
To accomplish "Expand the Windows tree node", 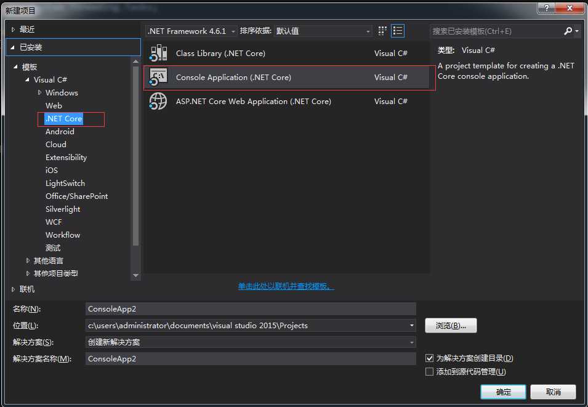I will tap(39, 92).
